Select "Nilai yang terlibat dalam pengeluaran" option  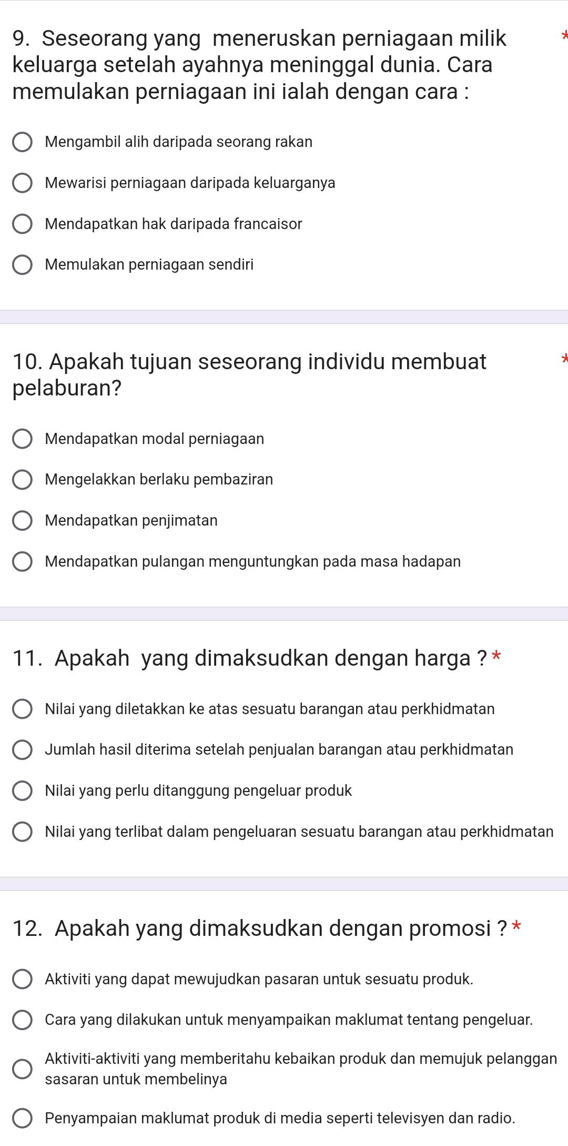point(22,832)
